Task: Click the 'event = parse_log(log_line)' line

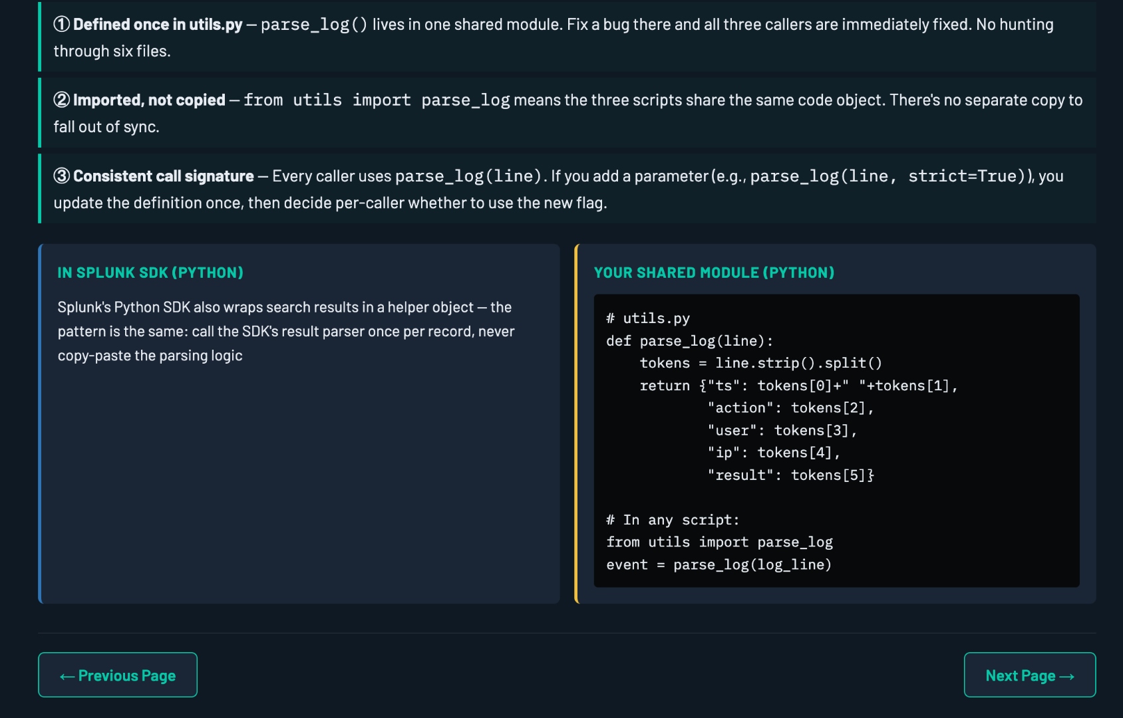Action: point(719,565)
